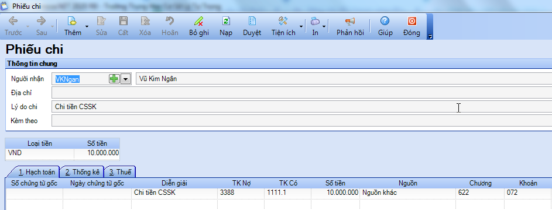Click the Cất save icon

pos(123,21)
